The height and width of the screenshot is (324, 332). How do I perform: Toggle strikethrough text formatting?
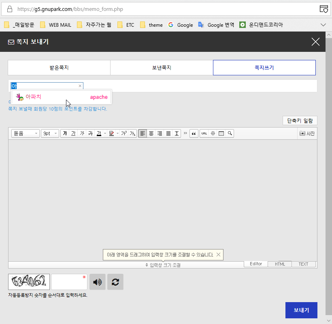(x=90, y=134)
